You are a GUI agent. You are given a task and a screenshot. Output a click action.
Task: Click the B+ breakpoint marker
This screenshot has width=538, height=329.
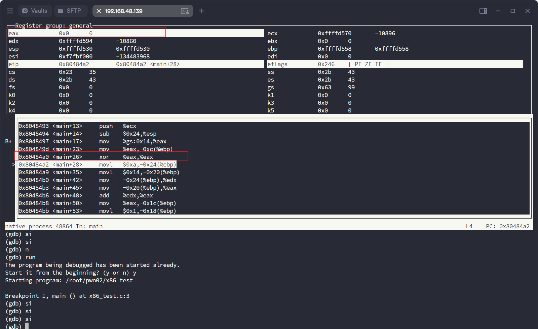tap(8, 141)
